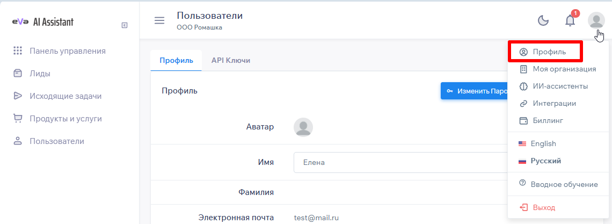Choose Моя организация from dropdown menu
Viewport: 612px width, 224px height.
point(564,69)
